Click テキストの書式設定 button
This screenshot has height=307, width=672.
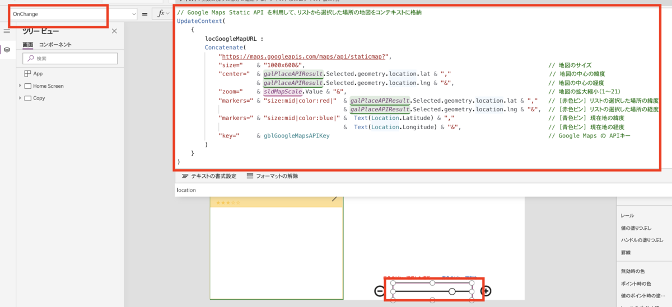pos(209,176)
